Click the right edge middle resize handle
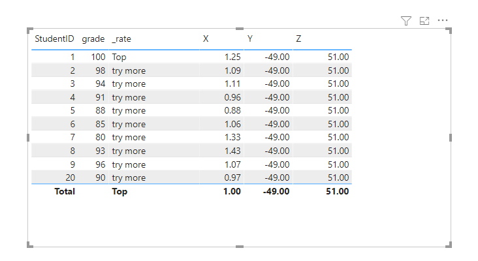The height and width of the screenshot is (261, 478). (451, 138)
